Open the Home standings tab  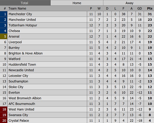77,3
